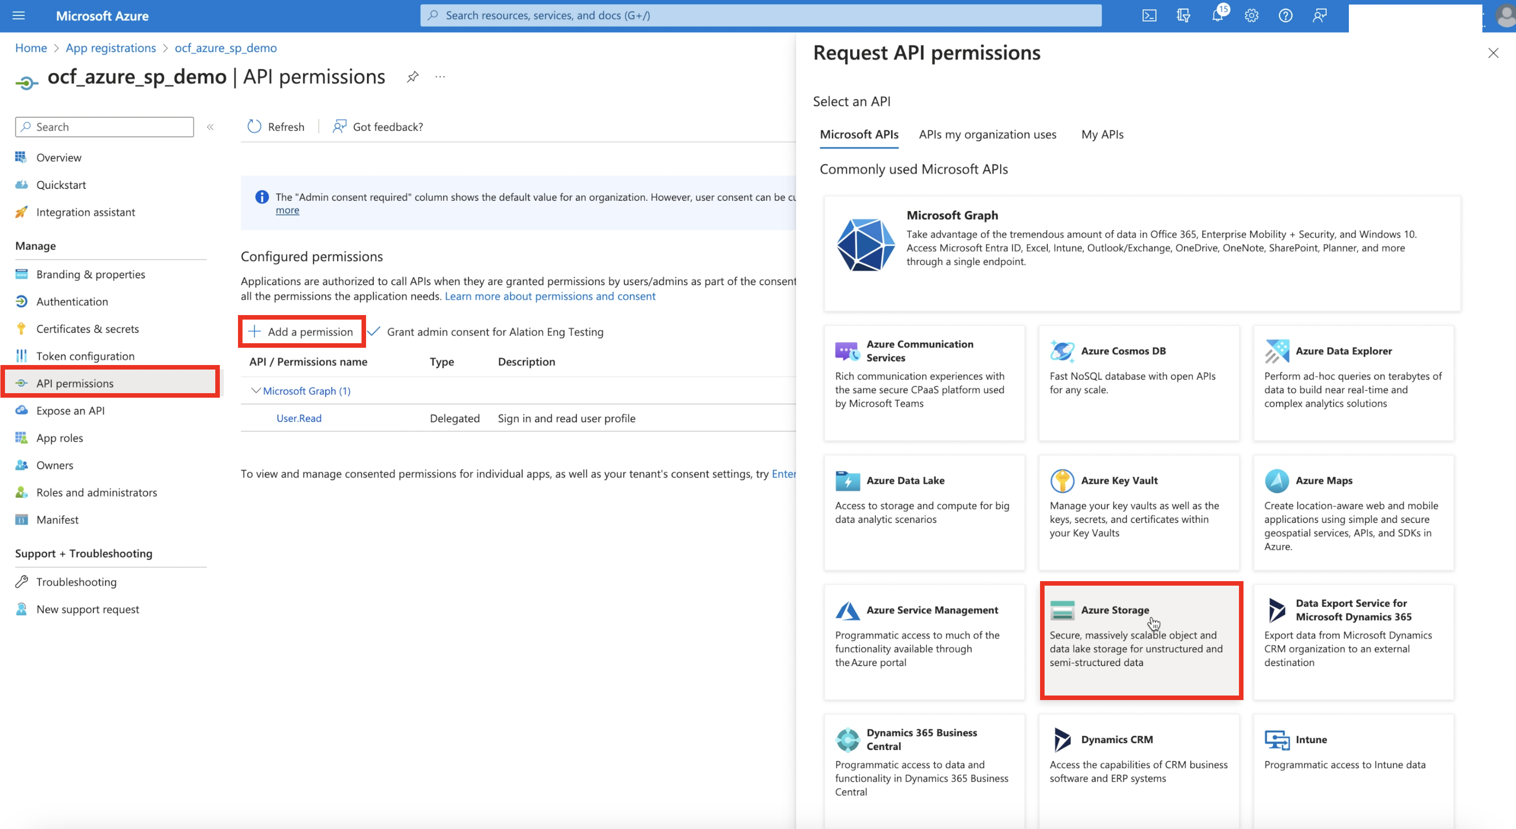This screenshot has width=1516, height=829.
Task: Switch to the Microsoft APIs tab
Action: point(859,134)
